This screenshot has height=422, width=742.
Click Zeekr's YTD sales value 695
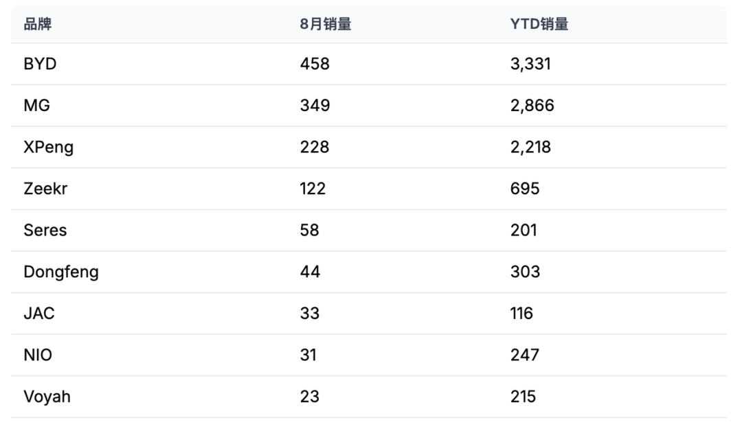(x=525, y=189)
